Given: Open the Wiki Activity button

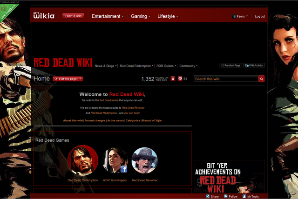Looking at the screenshot, I should point(254,65).
